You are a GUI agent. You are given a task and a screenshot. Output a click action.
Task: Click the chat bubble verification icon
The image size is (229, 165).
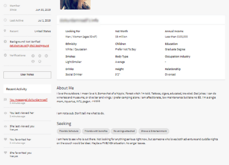coord(40,61)
